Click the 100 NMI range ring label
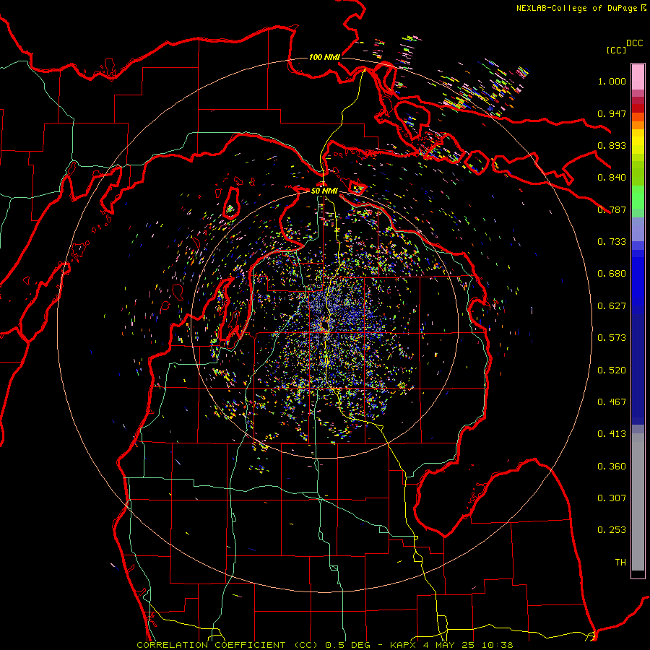 [x=324, y=57]
